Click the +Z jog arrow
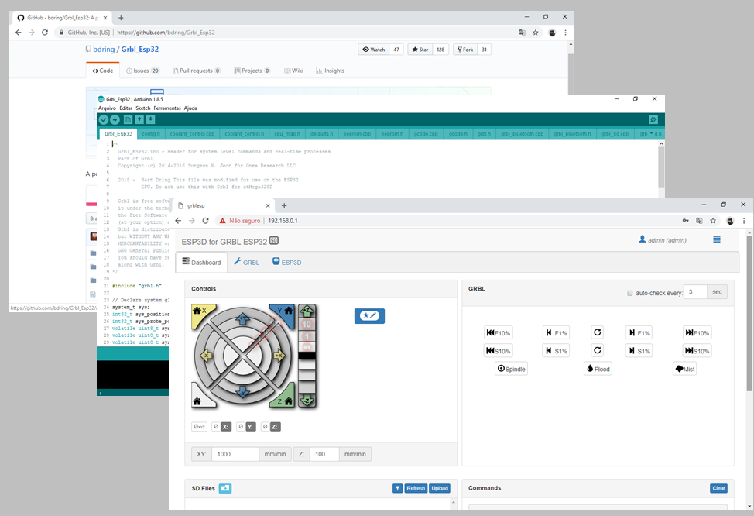The image size is (754, 516). point(307,311)
